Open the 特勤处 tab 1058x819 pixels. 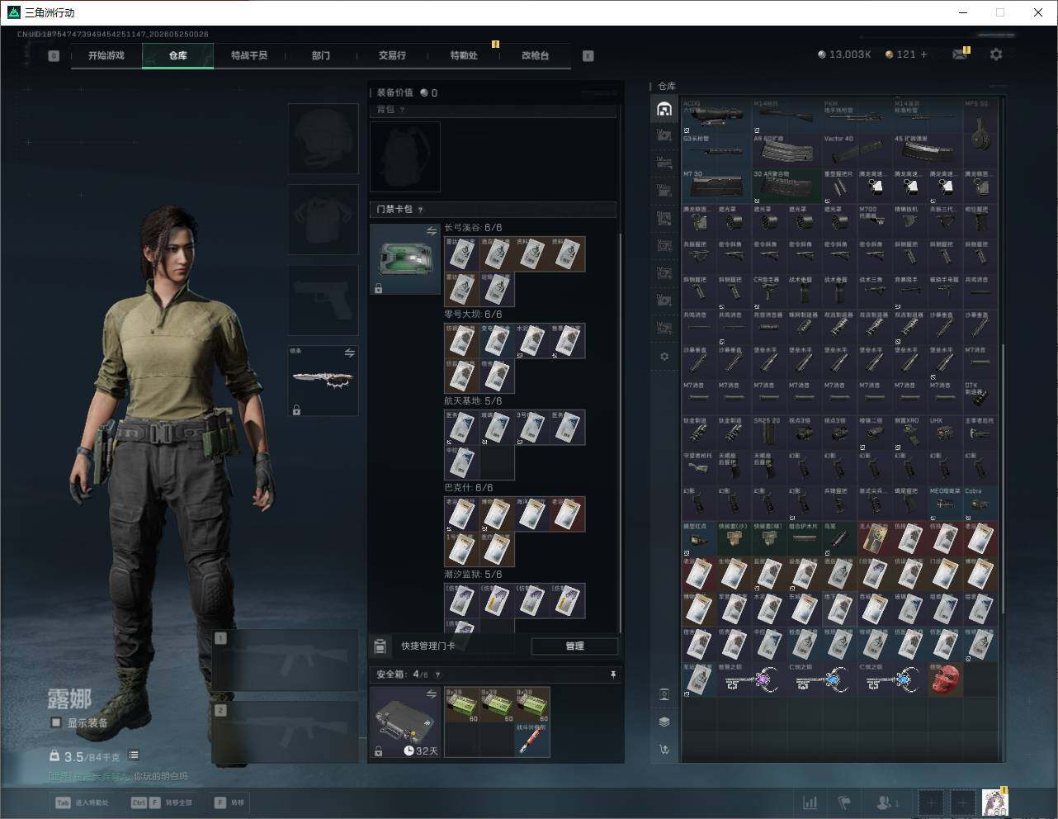tap(464, 55)
